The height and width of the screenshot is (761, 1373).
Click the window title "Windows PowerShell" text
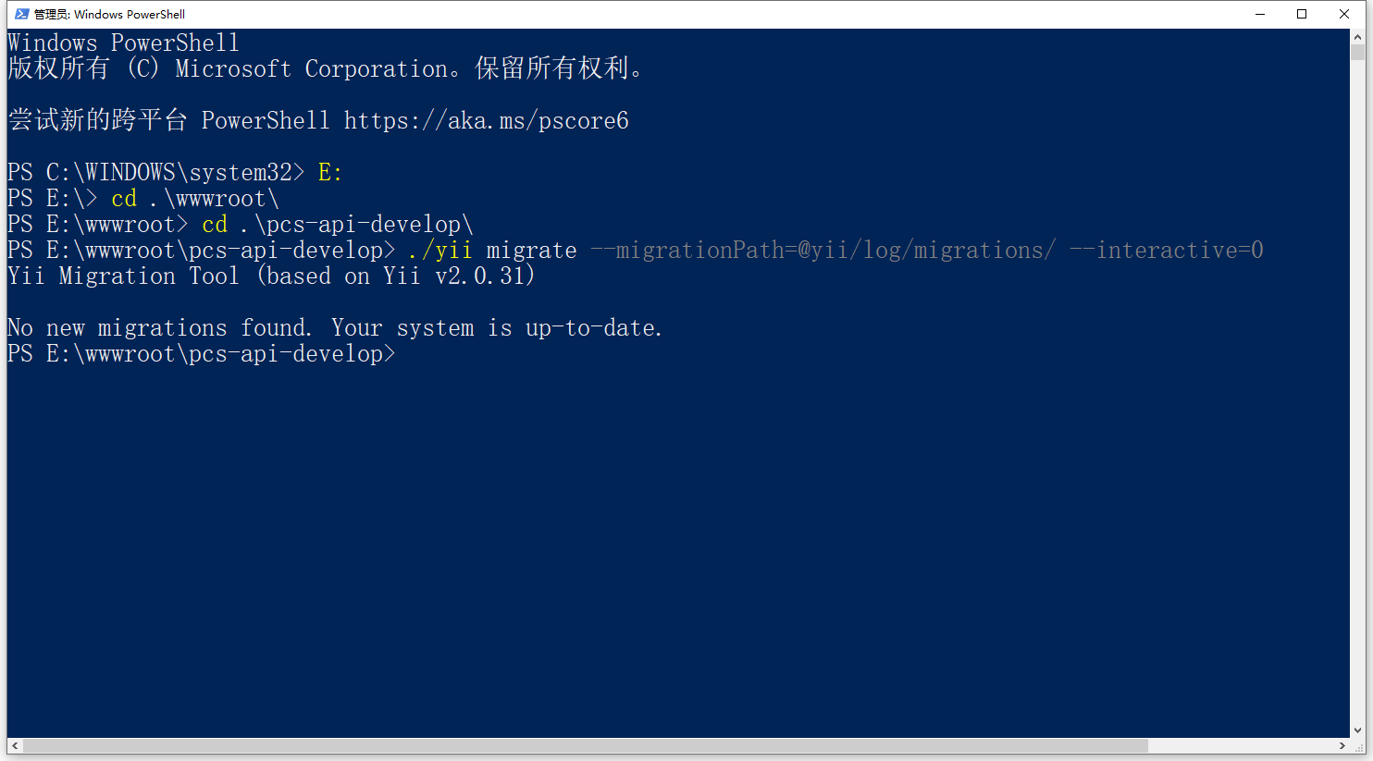[130, 14]
